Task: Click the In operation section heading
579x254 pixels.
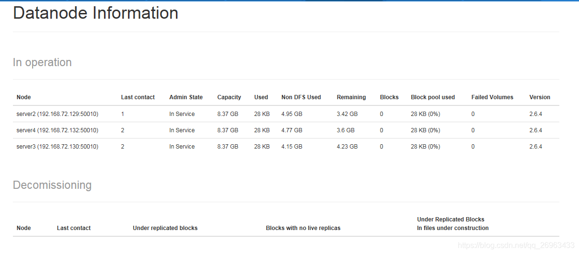Action: pos(42,62)
